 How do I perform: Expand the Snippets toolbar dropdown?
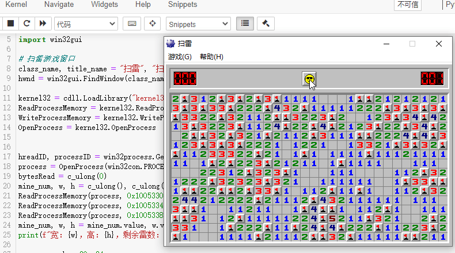(x=198, y=24)
